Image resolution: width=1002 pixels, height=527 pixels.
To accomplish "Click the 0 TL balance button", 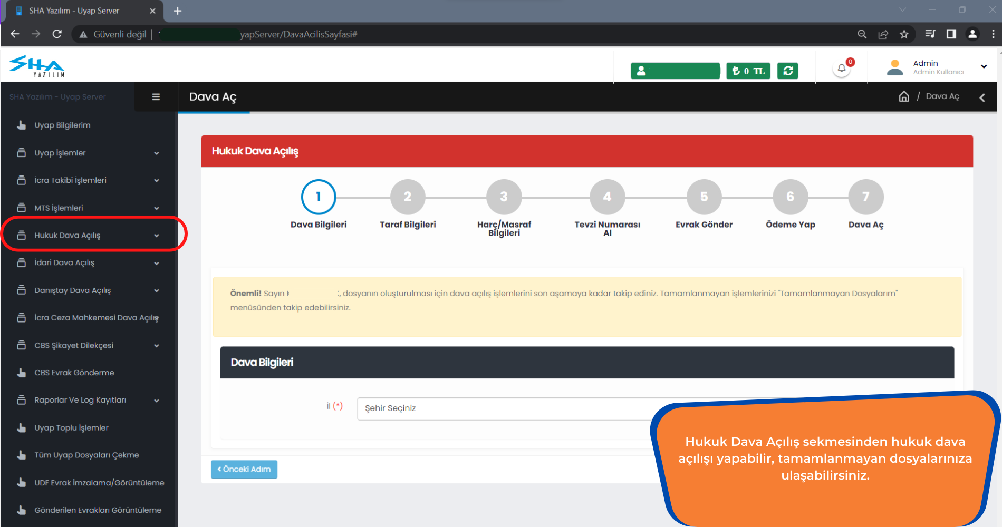I will 748,71.
